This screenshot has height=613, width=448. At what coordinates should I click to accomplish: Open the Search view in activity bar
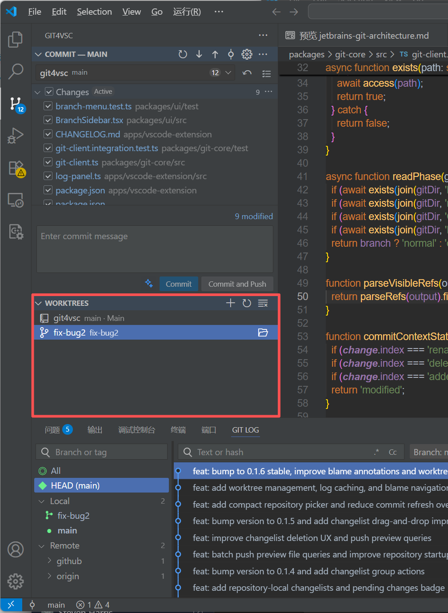[16, 71]
